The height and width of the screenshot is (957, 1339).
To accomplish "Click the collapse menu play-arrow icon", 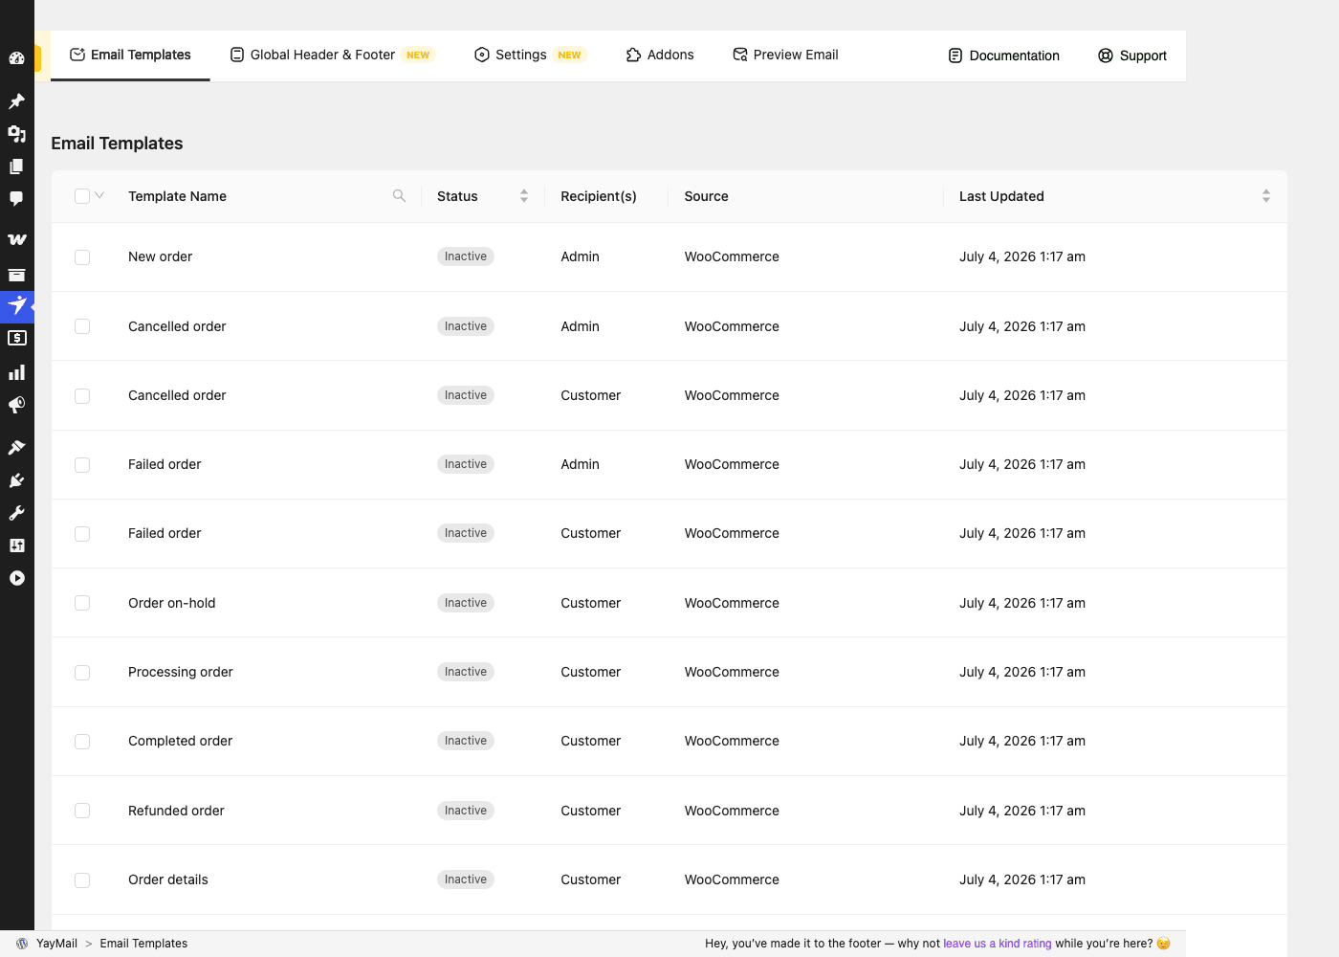I will tap(16, 578).
